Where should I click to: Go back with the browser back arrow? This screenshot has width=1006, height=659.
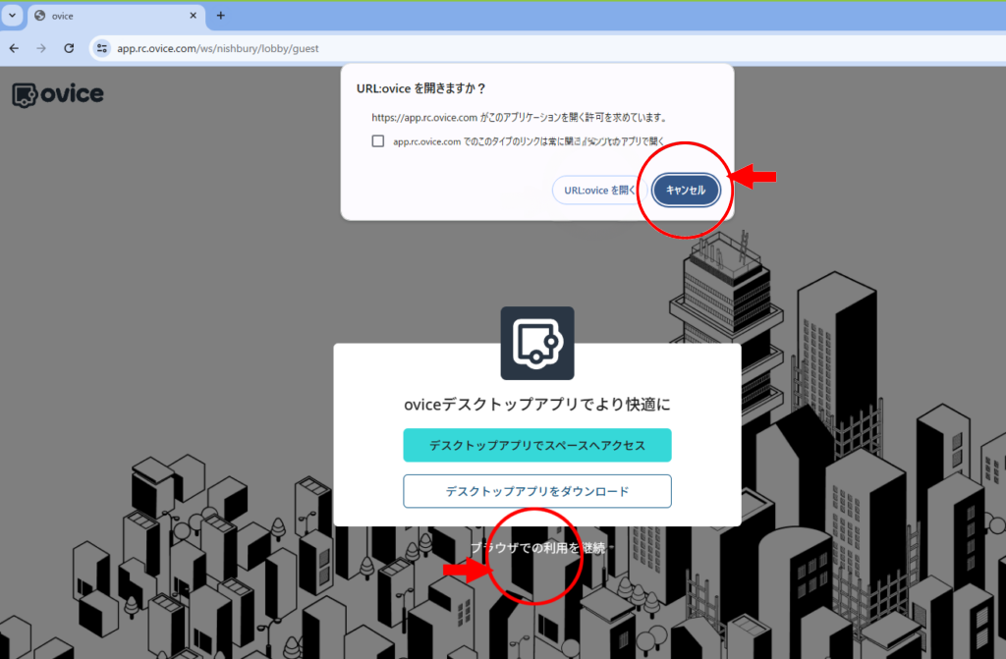pos(14,48)
